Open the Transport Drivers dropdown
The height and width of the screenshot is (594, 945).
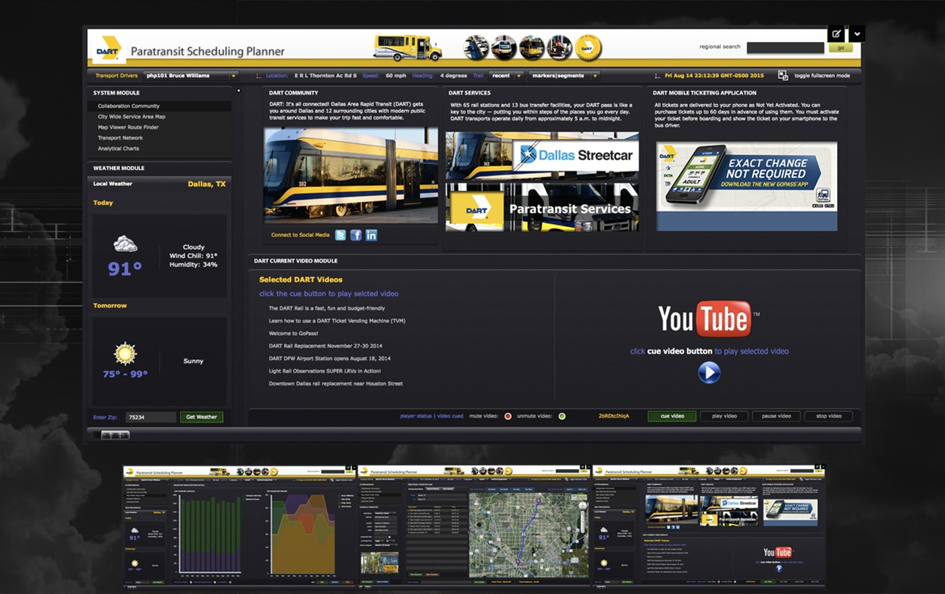click(x=233, y=76)
